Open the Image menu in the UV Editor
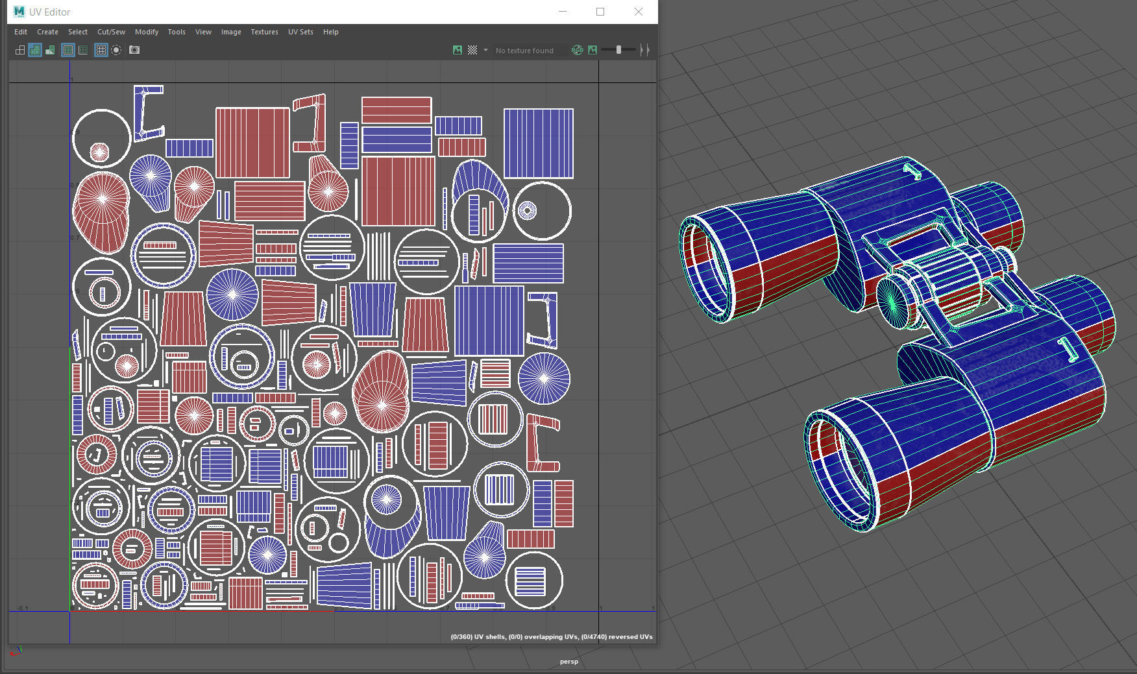The height and width of the screenshot is (674, 1137). (x=231, y=32)
